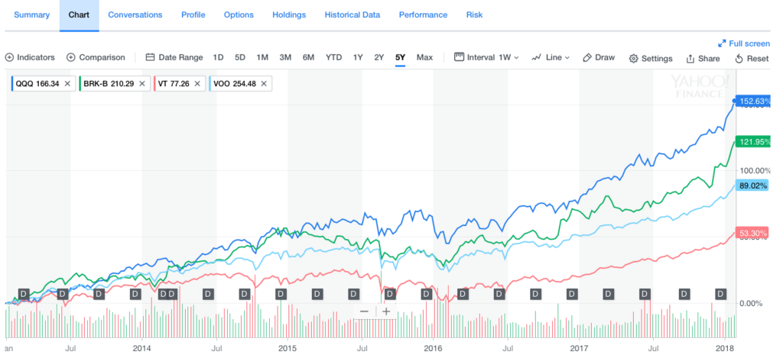Click the red 53.30% value tag
The height and width of the screenshot is (358, 783).
pyautogui.click(x=753, y=232)
